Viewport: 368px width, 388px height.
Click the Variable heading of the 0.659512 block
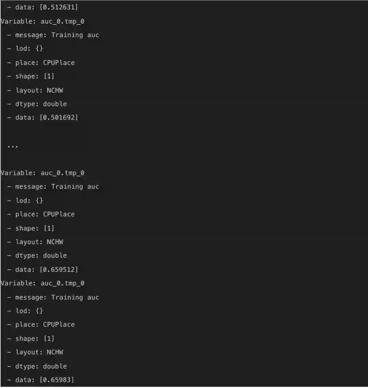(x=43, y=173)
